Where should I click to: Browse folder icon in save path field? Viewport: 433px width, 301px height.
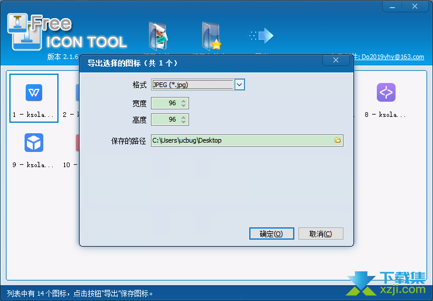(x=338, y=140)
